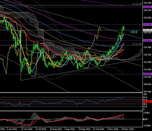This screenshot has width=152, height=131.
Task: Select the 1.5451 MACD scale value
Action: [147, 113]
